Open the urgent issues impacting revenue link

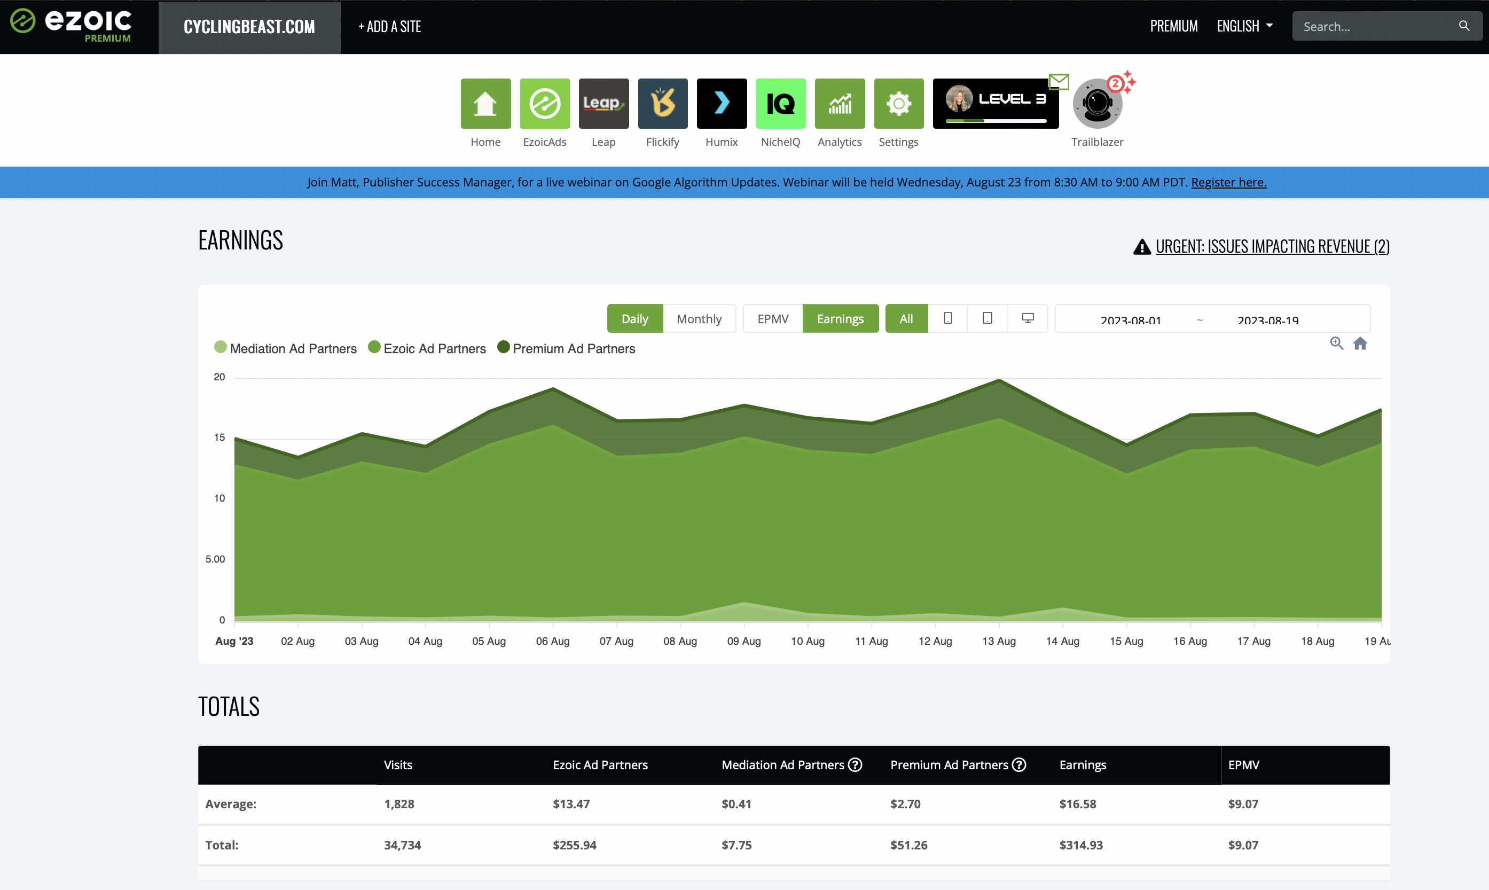click(1272, 246)
